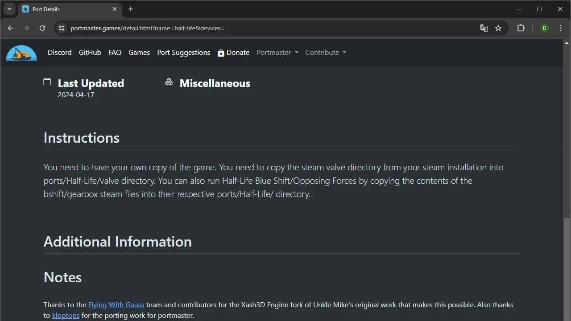Open the FAQ nav link
The image size is (571, 321).
pyautogui.click(x=115, y=53)
